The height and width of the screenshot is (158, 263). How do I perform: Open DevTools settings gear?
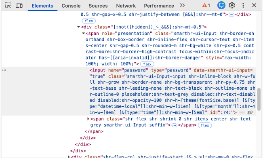click(232, 6)
